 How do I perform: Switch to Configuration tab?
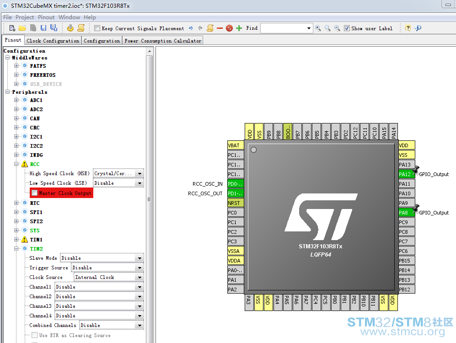[102, 41]
